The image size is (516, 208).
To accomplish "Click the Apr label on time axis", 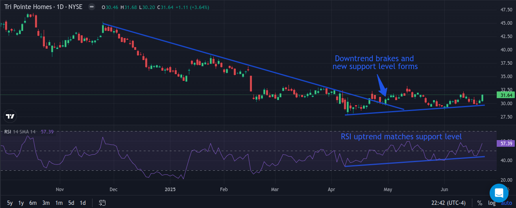I will click(331, 190).
